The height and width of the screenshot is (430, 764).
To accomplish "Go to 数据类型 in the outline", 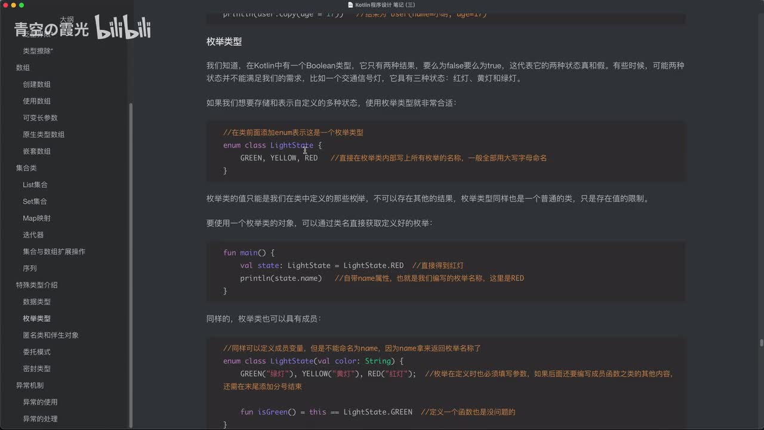I will (36, 302).
